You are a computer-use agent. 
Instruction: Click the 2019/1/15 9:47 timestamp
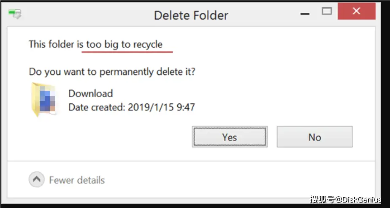coord(160,107)
